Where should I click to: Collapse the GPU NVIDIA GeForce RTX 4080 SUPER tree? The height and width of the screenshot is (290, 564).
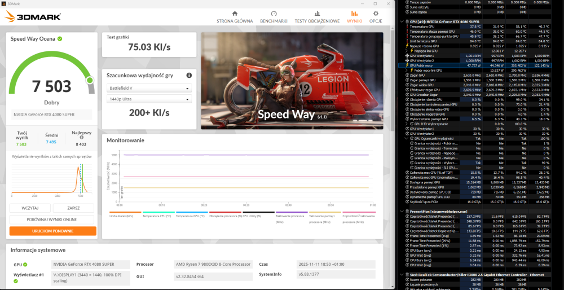[x=400, y=21]
